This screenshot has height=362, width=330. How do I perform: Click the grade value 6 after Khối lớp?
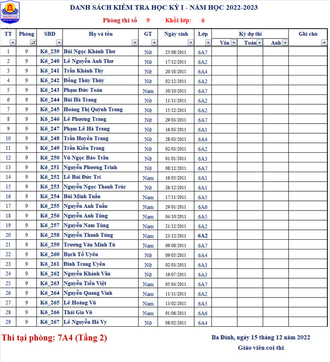pos(203,20)
